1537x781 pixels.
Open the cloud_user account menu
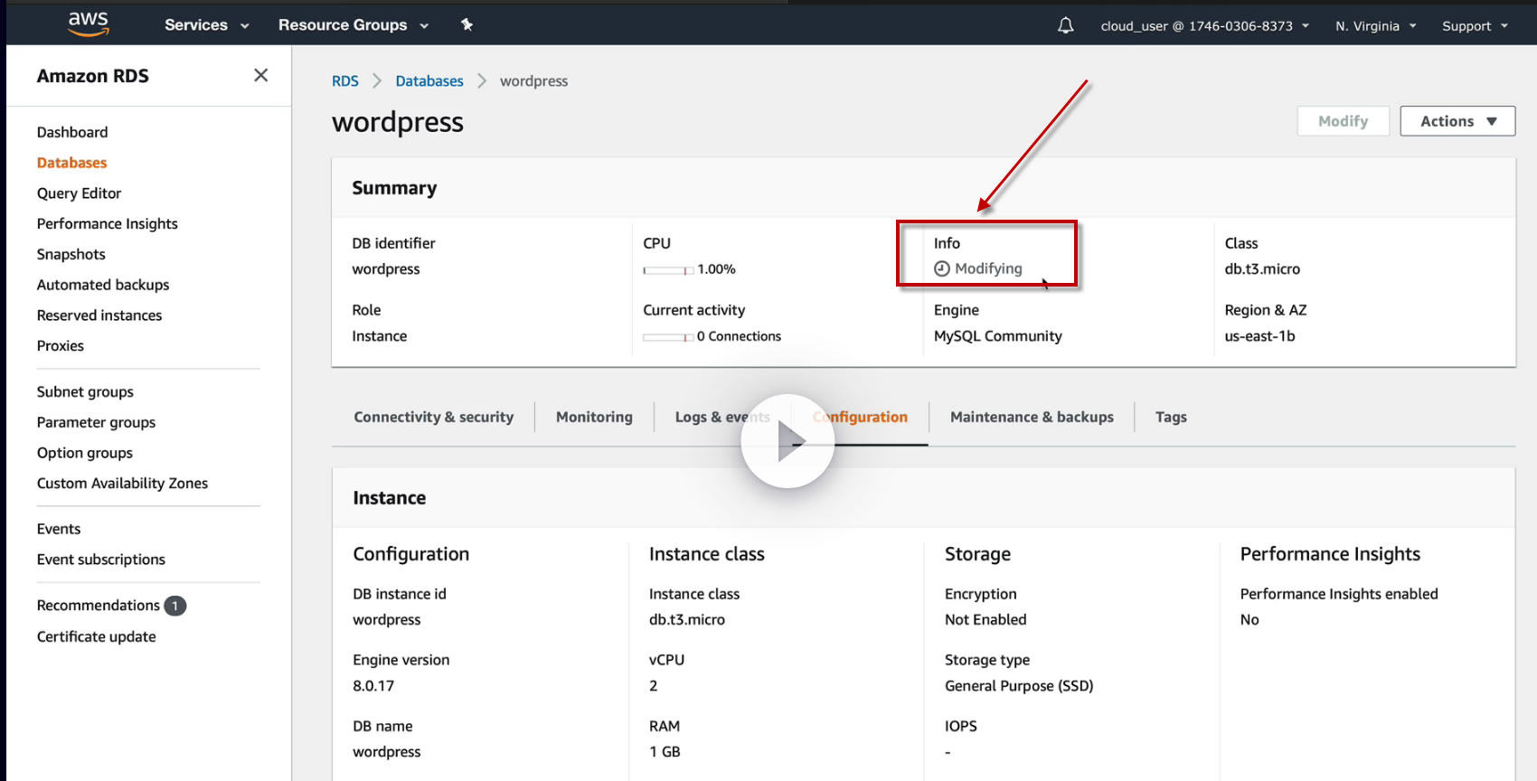(x=1204, y=26)
